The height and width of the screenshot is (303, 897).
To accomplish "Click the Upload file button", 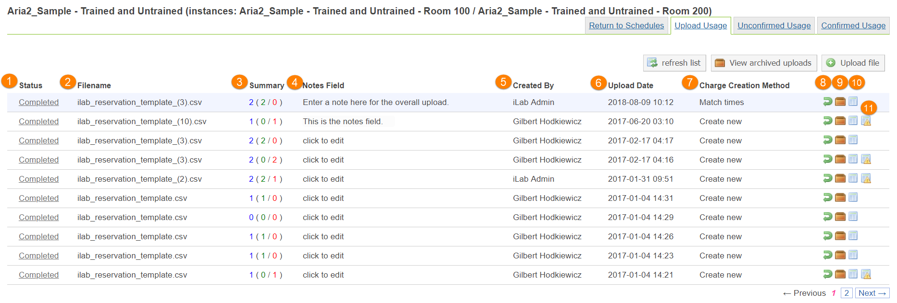I will click(x=853, y=63).
